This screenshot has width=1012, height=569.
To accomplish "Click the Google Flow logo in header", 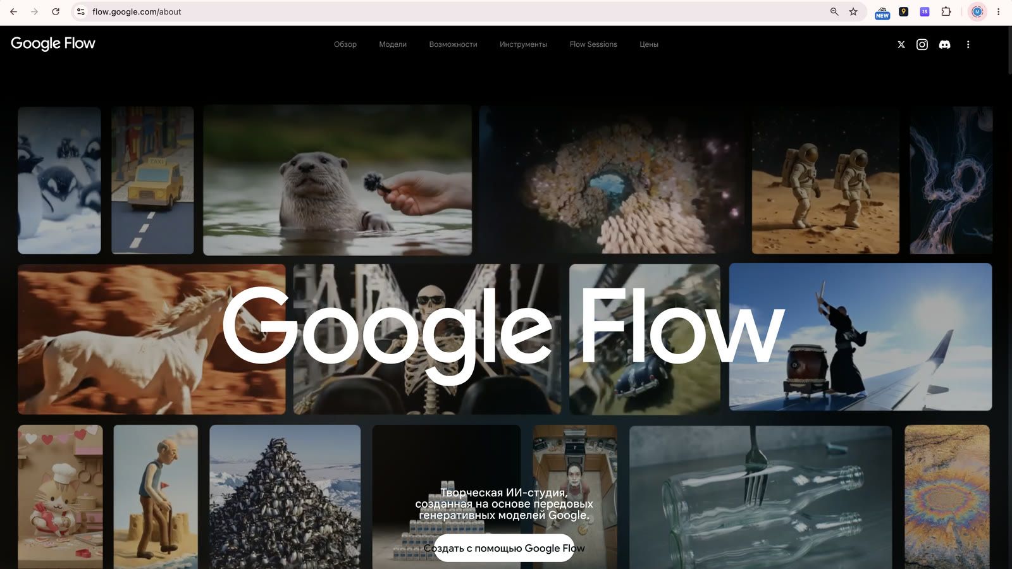I will click(53, 44).
